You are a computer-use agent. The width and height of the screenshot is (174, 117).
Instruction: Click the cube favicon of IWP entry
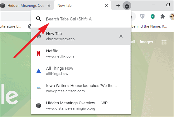point(39,106)
